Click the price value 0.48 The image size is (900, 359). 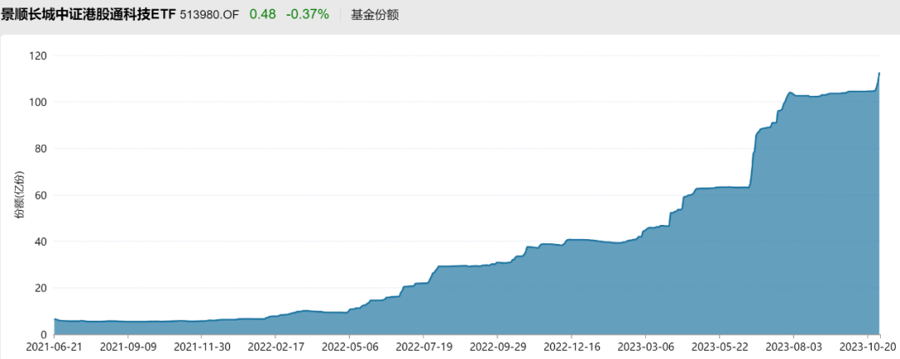tap(262, 14)
